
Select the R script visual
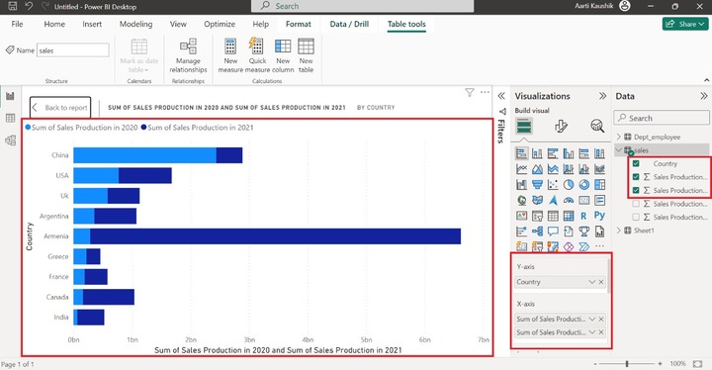coord(584,216)
